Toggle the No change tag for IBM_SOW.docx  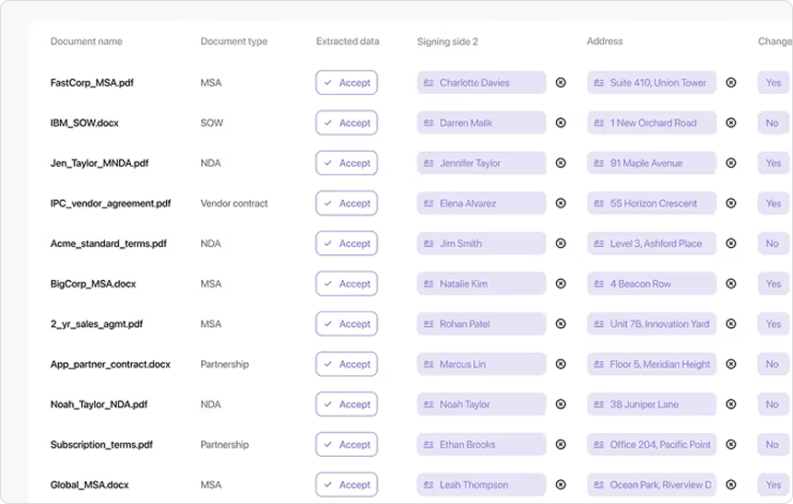(773, 123)
